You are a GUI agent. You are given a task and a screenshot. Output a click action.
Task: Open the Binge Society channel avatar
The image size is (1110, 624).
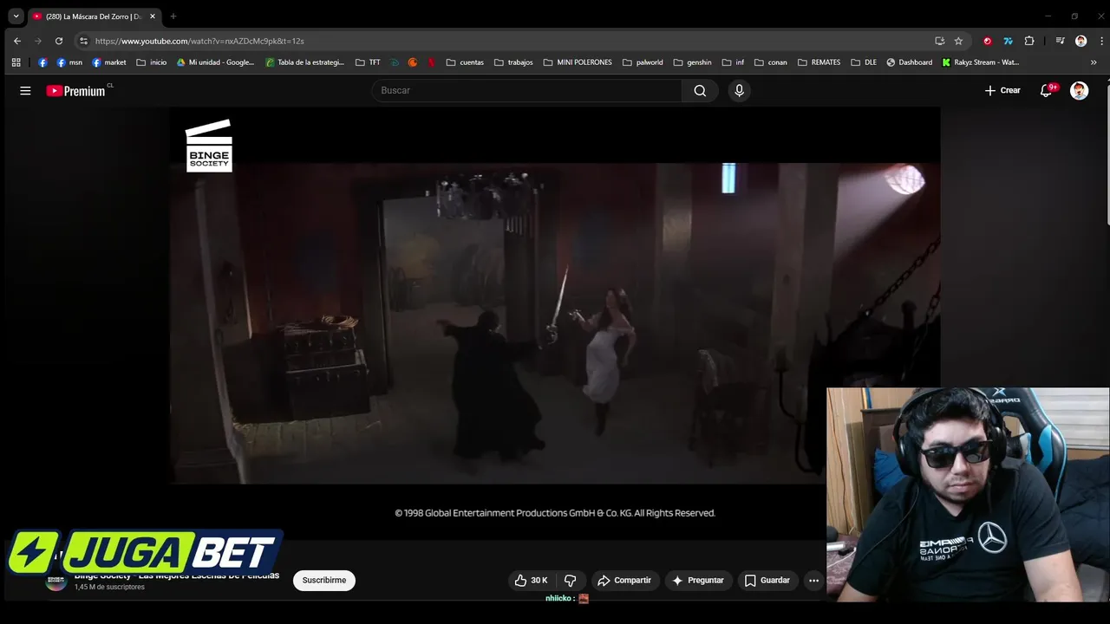point(55,581)
